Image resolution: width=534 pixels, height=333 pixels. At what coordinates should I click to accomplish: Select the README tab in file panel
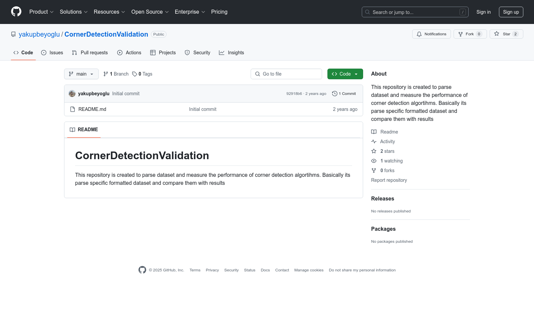point(84,130)
